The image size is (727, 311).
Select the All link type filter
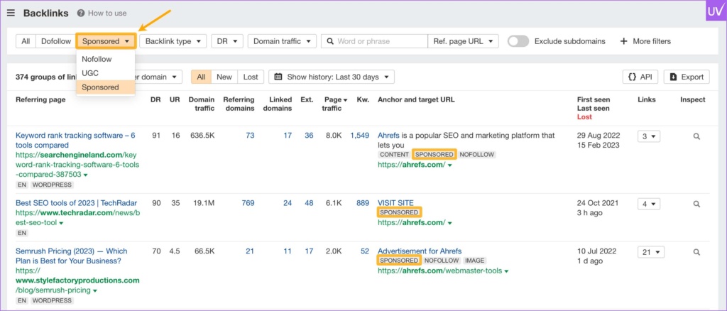pos(26,41)
